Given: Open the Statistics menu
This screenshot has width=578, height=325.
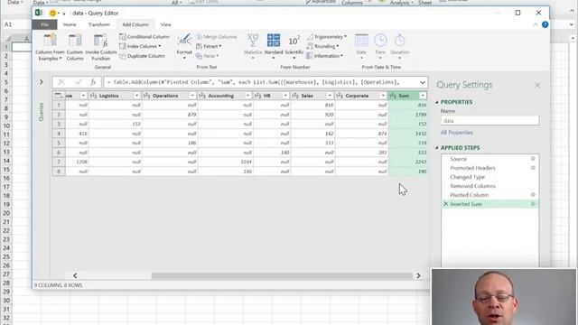Looking at the screenshot, I should (253, 46).
